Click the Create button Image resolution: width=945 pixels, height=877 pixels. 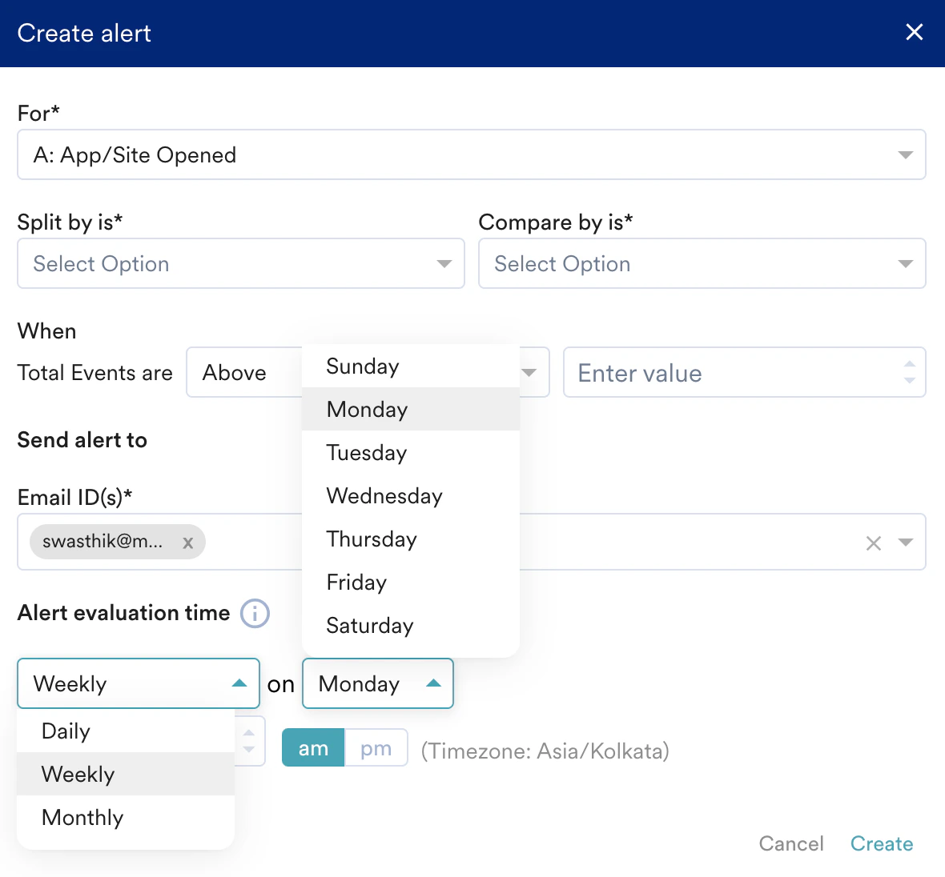pos(881,843)
